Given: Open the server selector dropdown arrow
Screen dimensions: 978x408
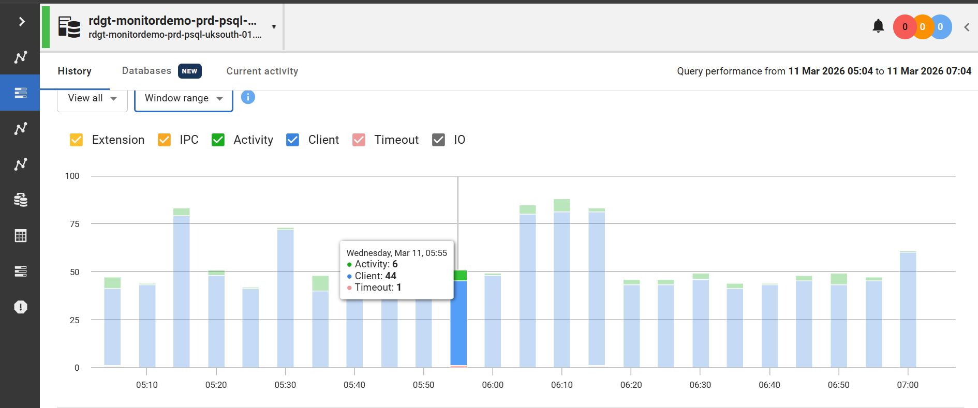Looking at the screenshot, I should click(x=274, y=27).
